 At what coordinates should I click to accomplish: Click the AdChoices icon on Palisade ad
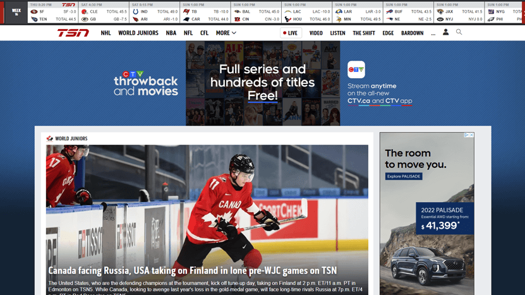pos(466,135)
